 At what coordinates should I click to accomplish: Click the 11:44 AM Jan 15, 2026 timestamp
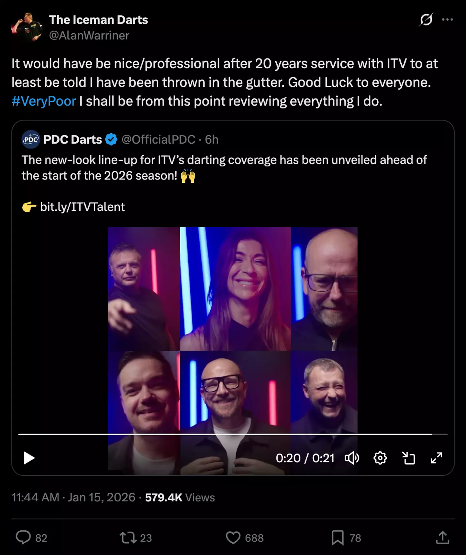[73, 497]
